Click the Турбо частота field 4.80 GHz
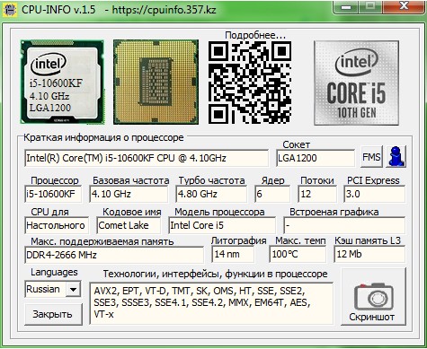 point(211,194)
